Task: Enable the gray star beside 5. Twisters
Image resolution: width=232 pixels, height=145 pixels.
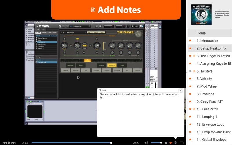Action: (190, 71)
